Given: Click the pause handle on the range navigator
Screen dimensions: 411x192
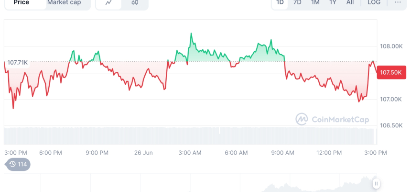Looking at the screenshot, I should (377, 183).
